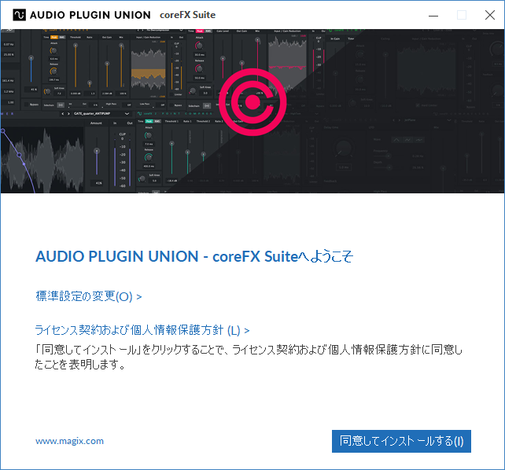This screenshot has width=505, height=470.
Task: Expand ライセンス契約および個人情報保護方針 (L)
Action: click(x=142, y=330)
